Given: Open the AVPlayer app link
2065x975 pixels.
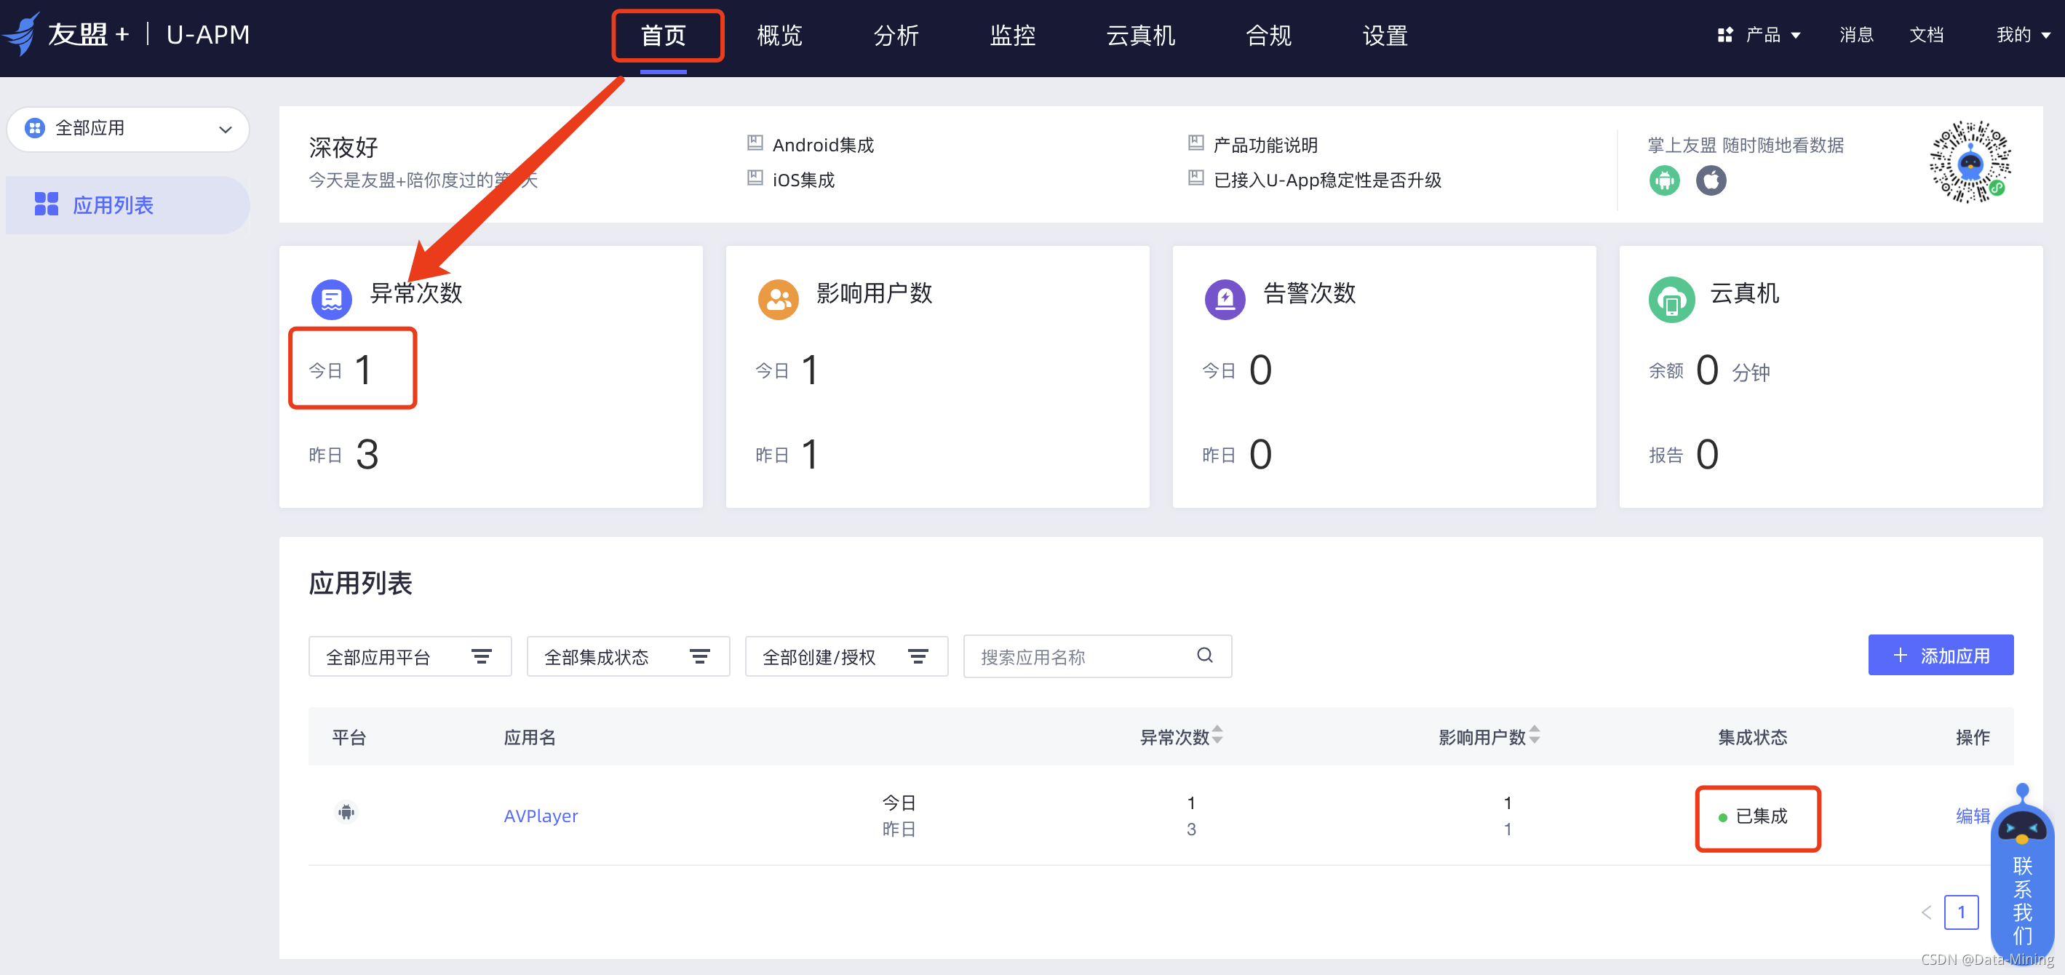Looking at the screenshot, I should click(x=541, y=816).
